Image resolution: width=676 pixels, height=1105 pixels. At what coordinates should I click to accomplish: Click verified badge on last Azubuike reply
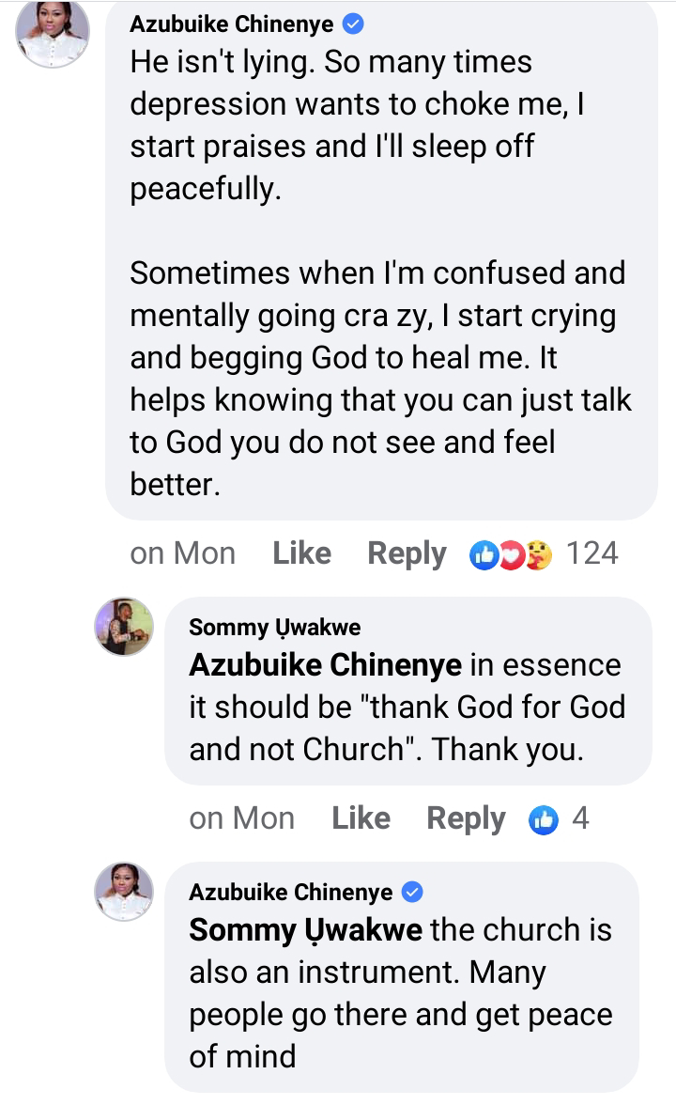coord(412,893)
